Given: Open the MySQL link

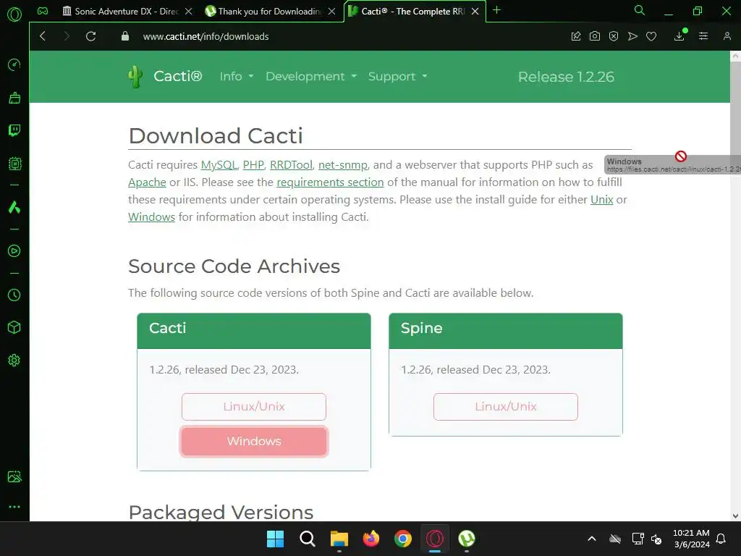Looking at the screenshot, I should coord(219,164).
